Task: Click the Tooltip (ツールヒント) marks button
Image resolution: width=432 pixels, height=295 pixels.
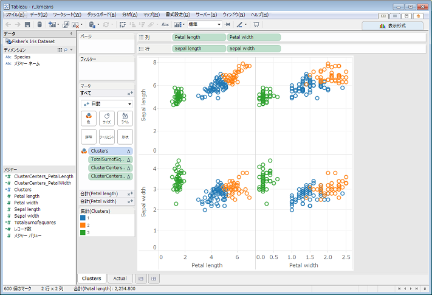Action: pos(106,137)
